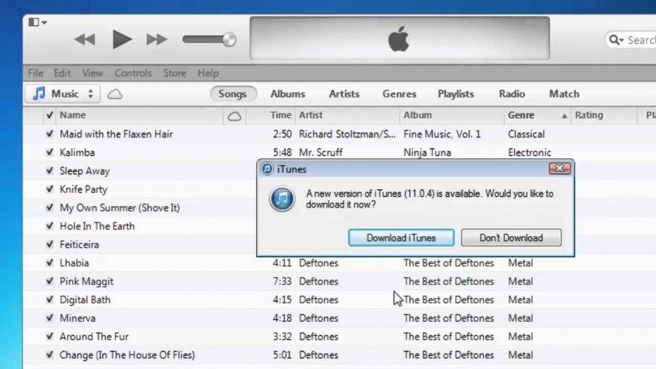Image resolution: width=656 pixels, height=369 pixels.
Task: Close the iTunes update dialog
Action: 560,168
